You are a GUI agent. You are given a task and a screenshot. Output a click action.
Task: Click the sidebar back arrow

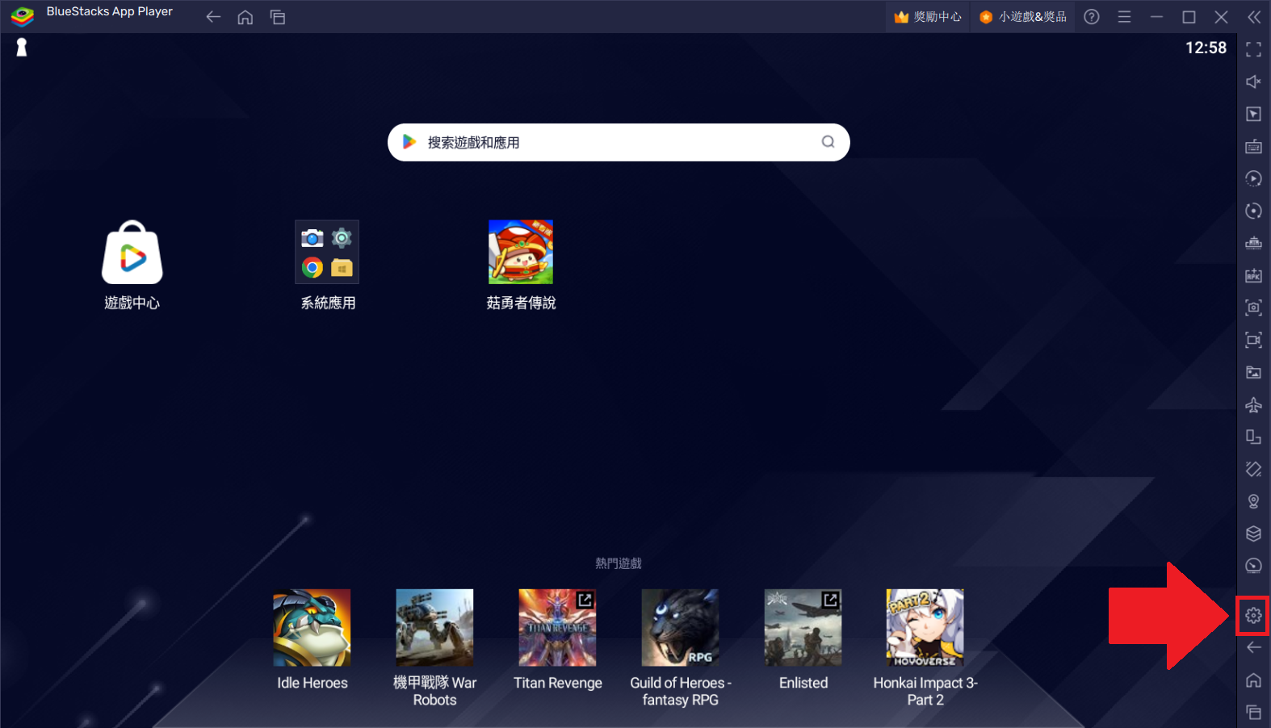(x=1253, y=647)
